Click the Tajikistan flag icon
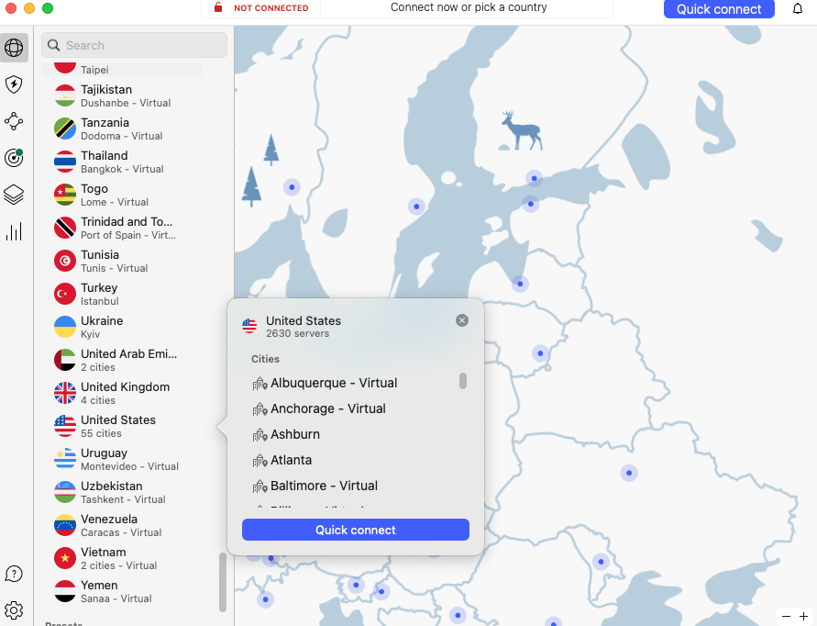Screen dimensions: 817x626 tap(65, 95)
